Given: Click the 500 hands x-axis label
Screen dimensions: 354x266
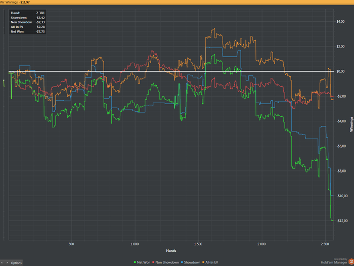Looking at the screenshot, I should [71, 244].
